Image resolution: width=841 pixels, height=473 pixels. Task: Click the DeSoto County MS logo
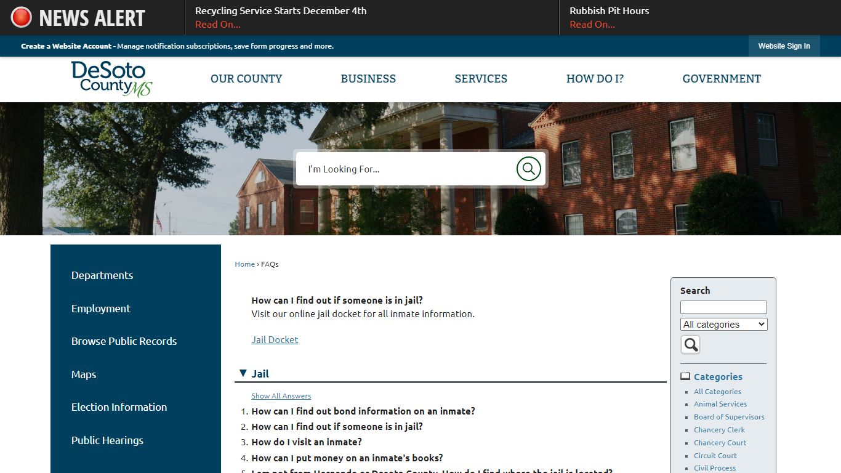click(x=111, y=79)
